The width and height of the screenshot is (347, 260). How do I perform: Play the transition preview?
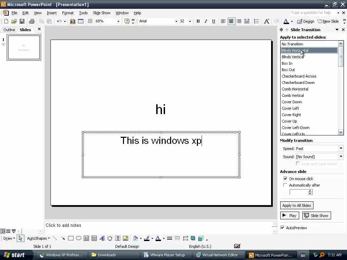290,216
